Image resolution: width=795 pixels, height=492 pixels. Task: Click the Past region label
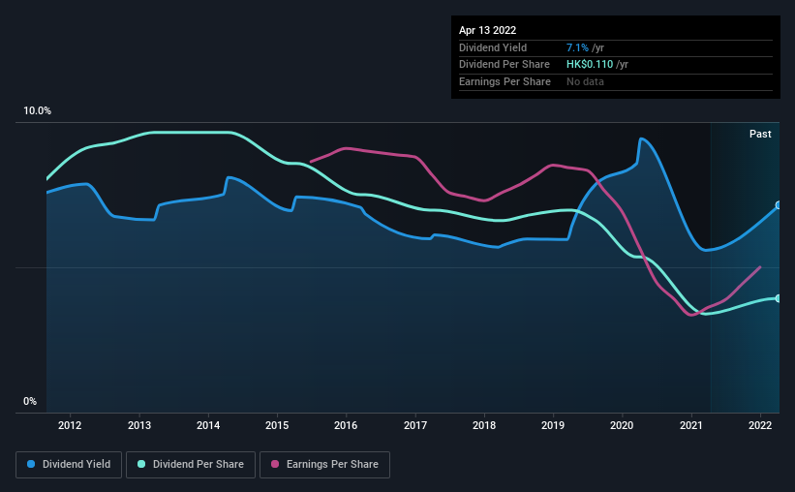pos(760,134)
